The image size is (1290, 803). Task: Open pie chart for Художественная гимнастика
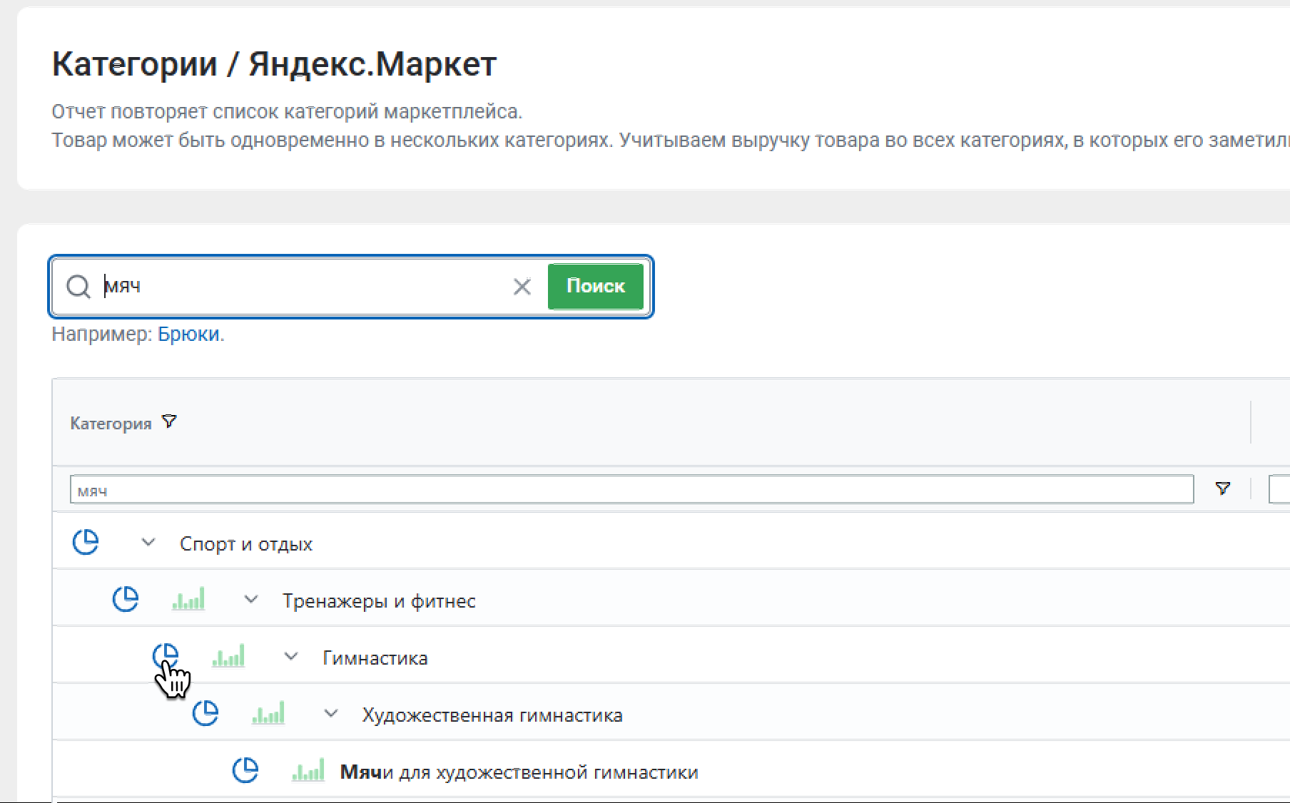[x=205, y=713]
